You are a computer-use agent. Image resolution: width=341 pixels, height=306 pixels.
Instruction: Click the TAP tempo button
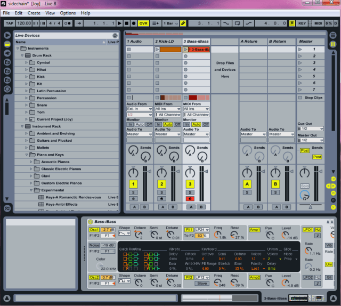coord(9,23)
